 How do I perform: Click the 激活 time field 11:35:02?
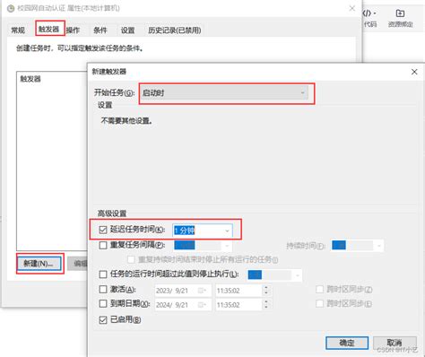239,291
